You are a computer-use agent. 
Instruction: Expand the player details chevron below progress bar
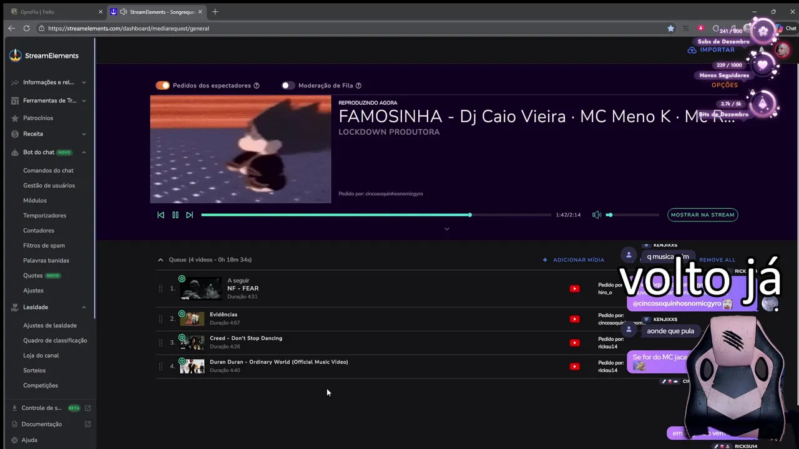[446, 229]
